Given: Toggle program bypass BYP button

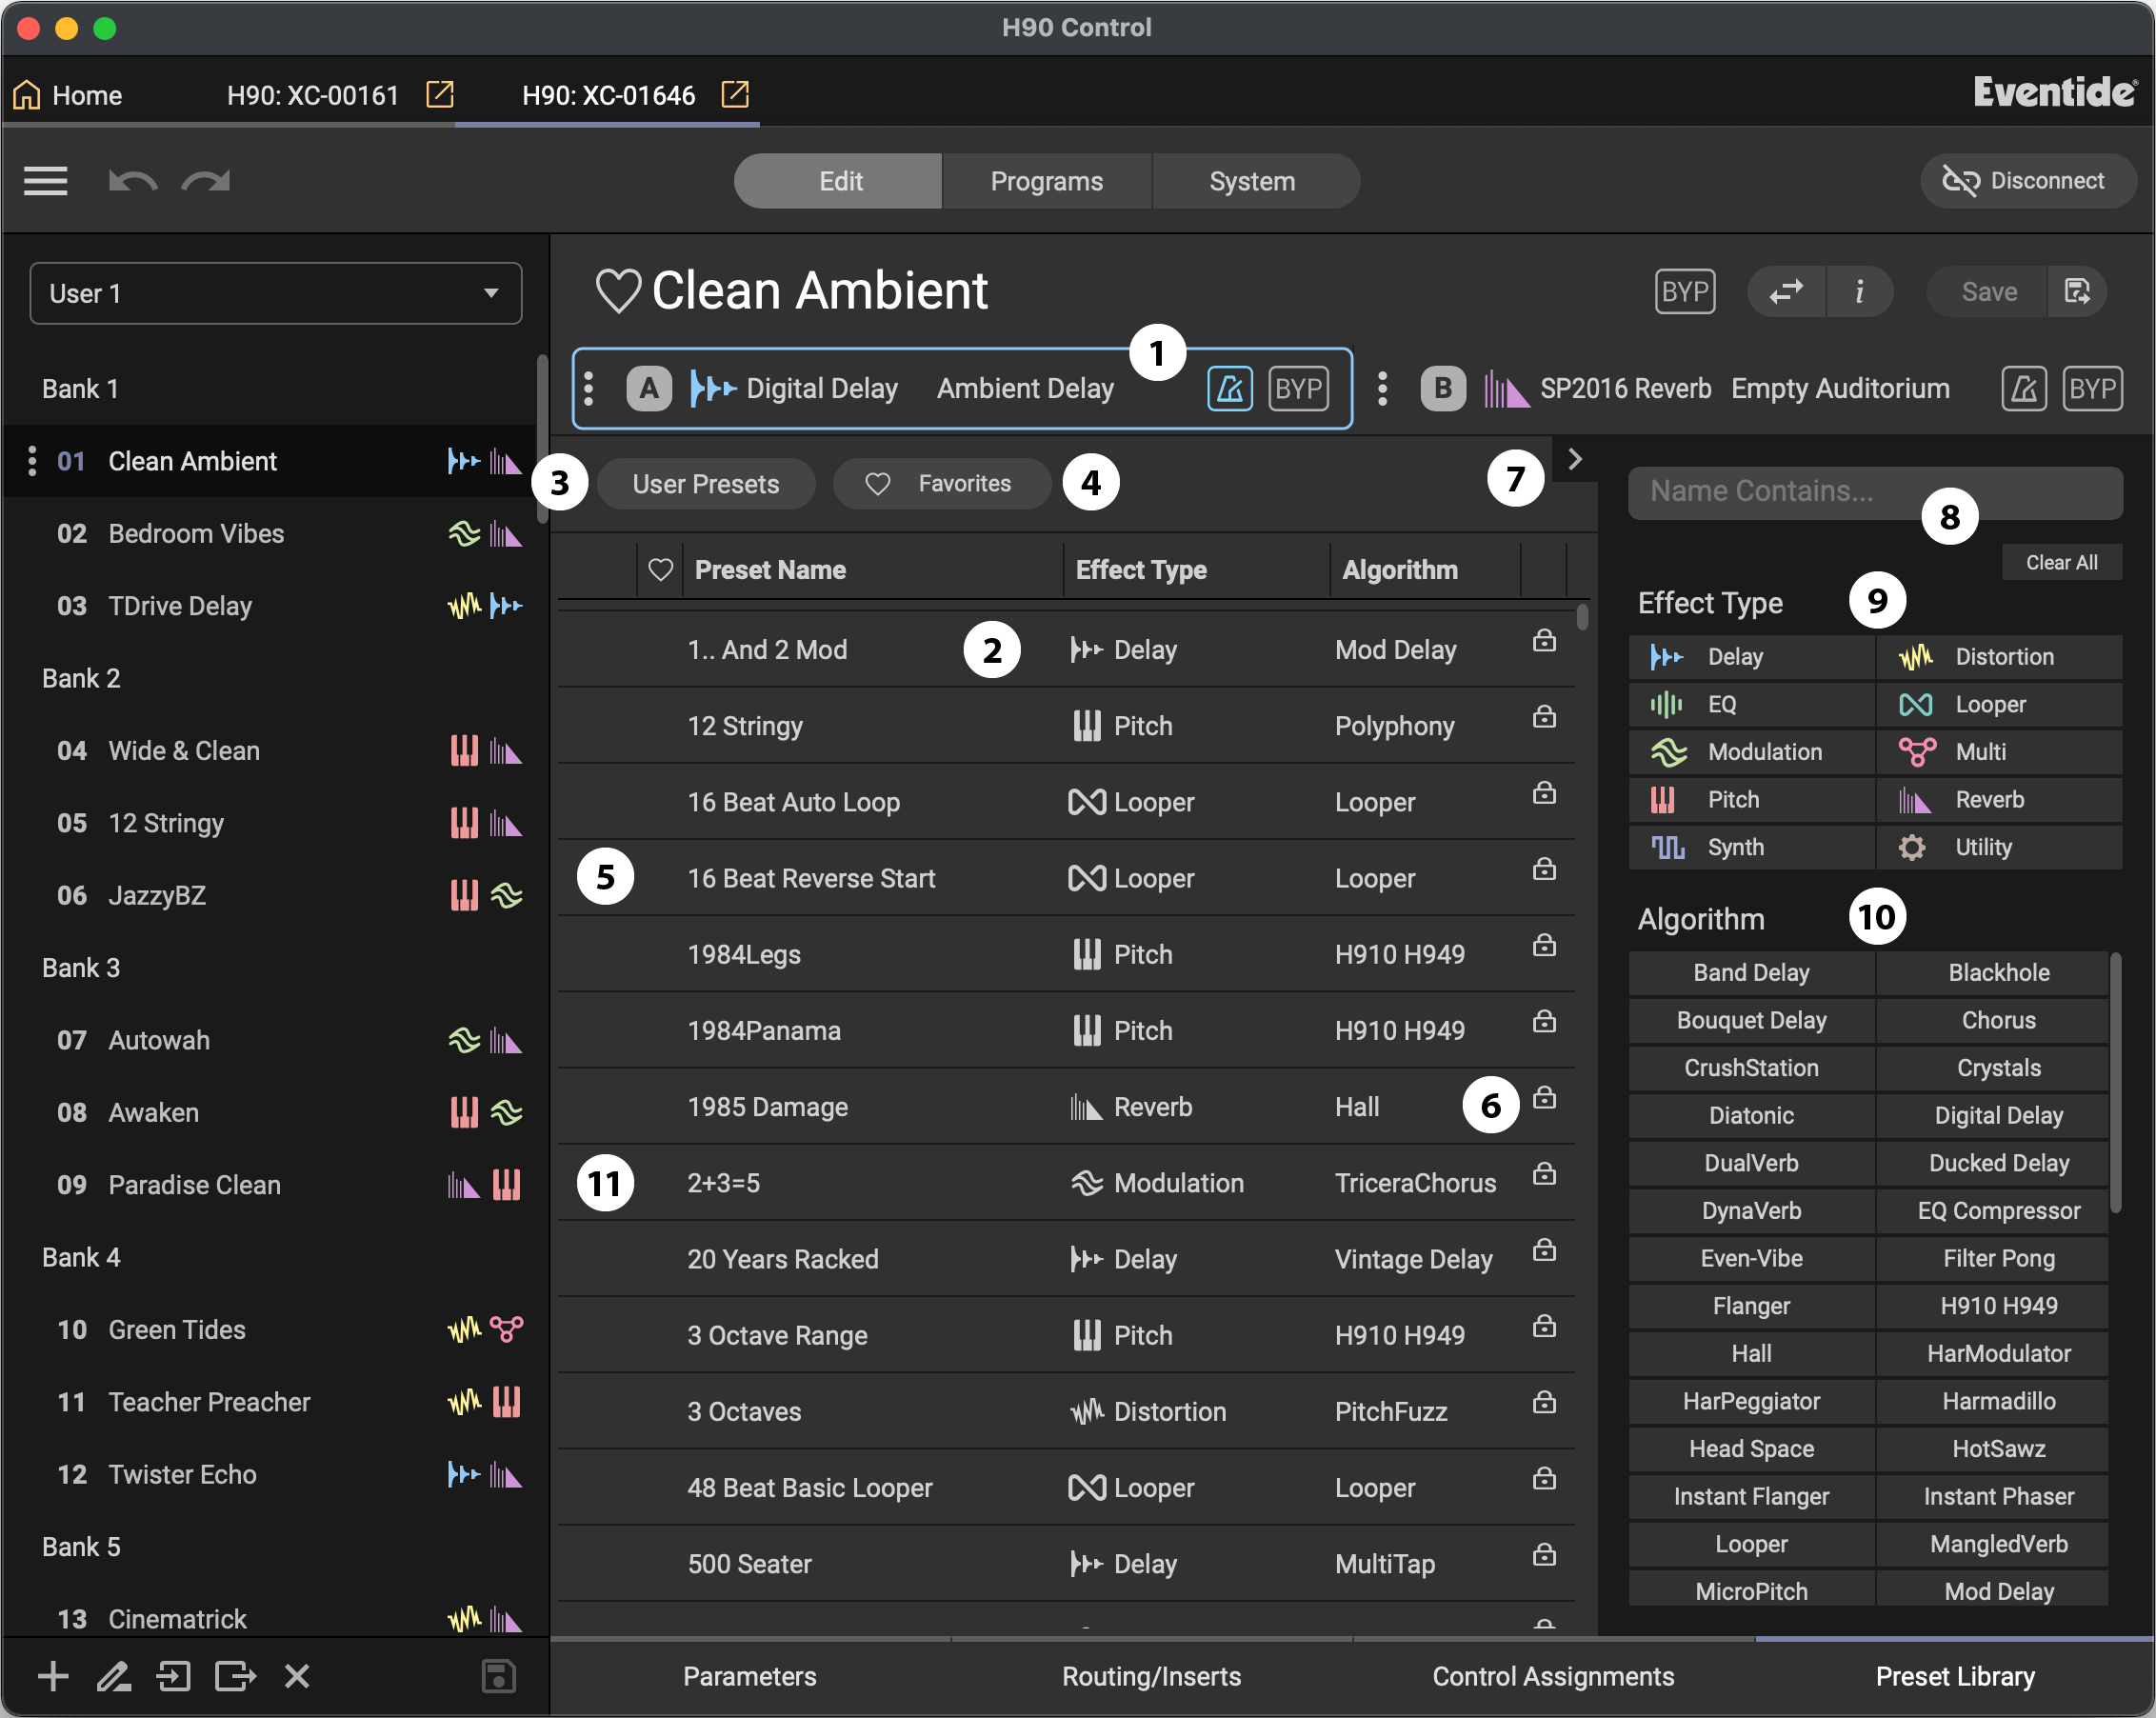Looking at the screenshot, I should pyautogui.click(x=1685, y=291).
